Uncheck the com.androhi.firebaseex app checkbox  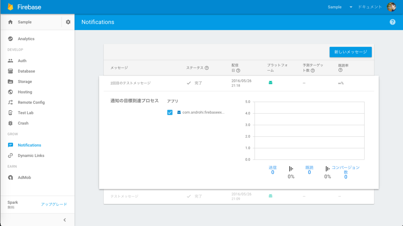[x=170, y=112]
